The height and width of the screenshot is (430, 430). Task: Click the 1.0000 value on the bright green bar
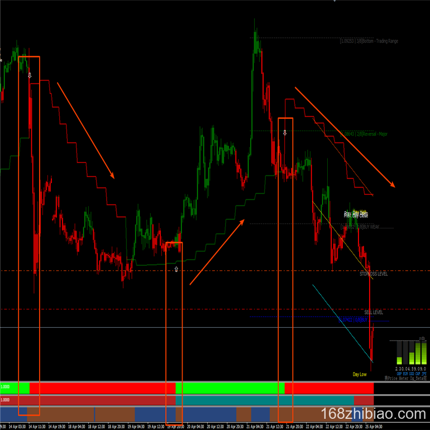click(5, 387)
